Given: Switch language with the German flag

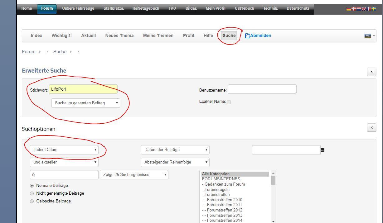Looking at the screenshot, I should tap(348, 9).
